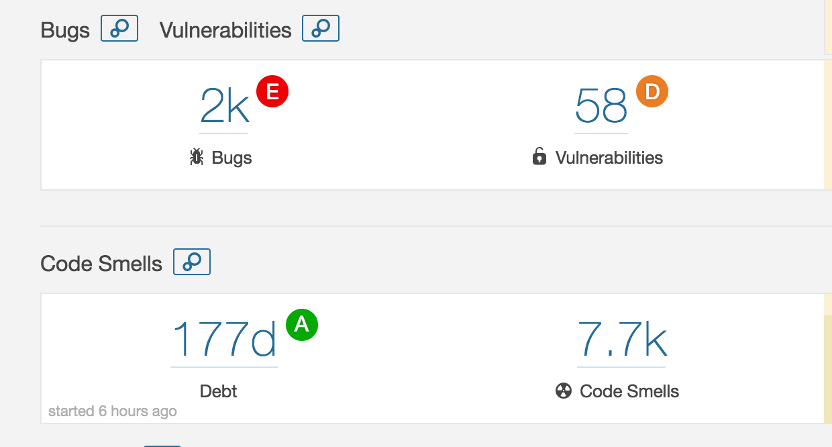Click the Debt label under 177d
The width and height of the screenshot is (832, 447).
click(219, 391)
